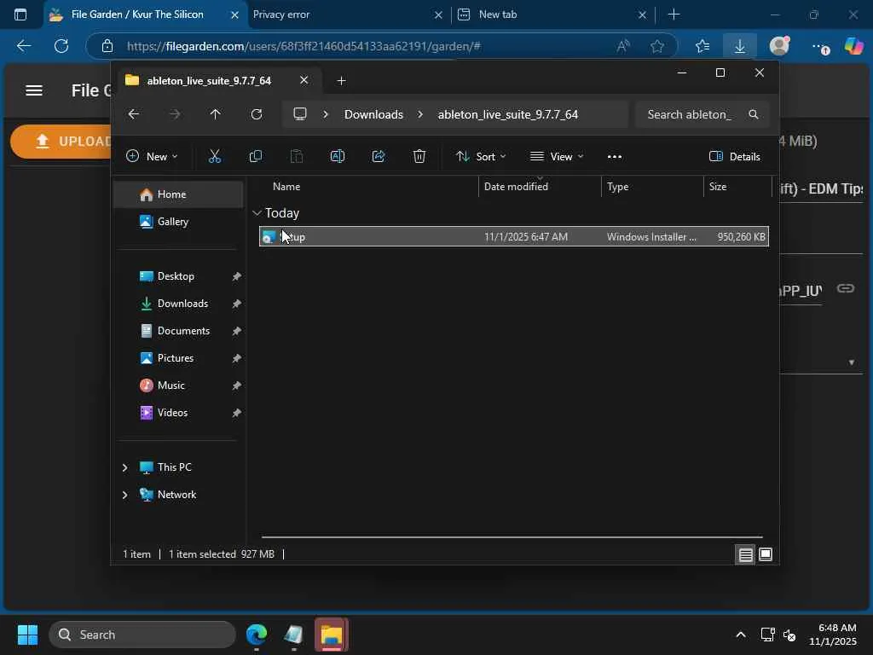Screen dimensions: 873x655
Task: Expand breadcrumb chevron after Downloads
Action: [x=420, y=114]
